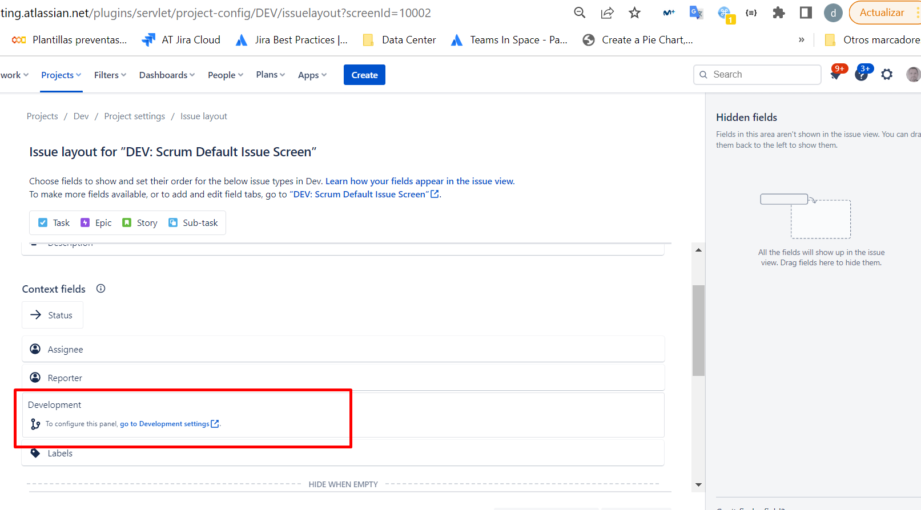
Task: Select the Story issue type tab
Action: 140,222
